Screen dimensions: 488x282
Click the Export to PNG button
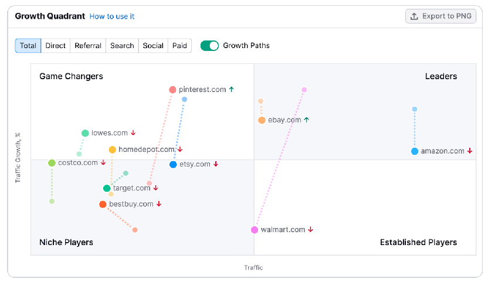click(x=440, y=16)
